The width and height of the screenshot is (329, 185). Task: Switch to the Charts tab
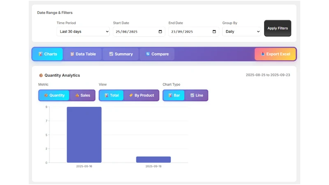(x=48, y=54)
